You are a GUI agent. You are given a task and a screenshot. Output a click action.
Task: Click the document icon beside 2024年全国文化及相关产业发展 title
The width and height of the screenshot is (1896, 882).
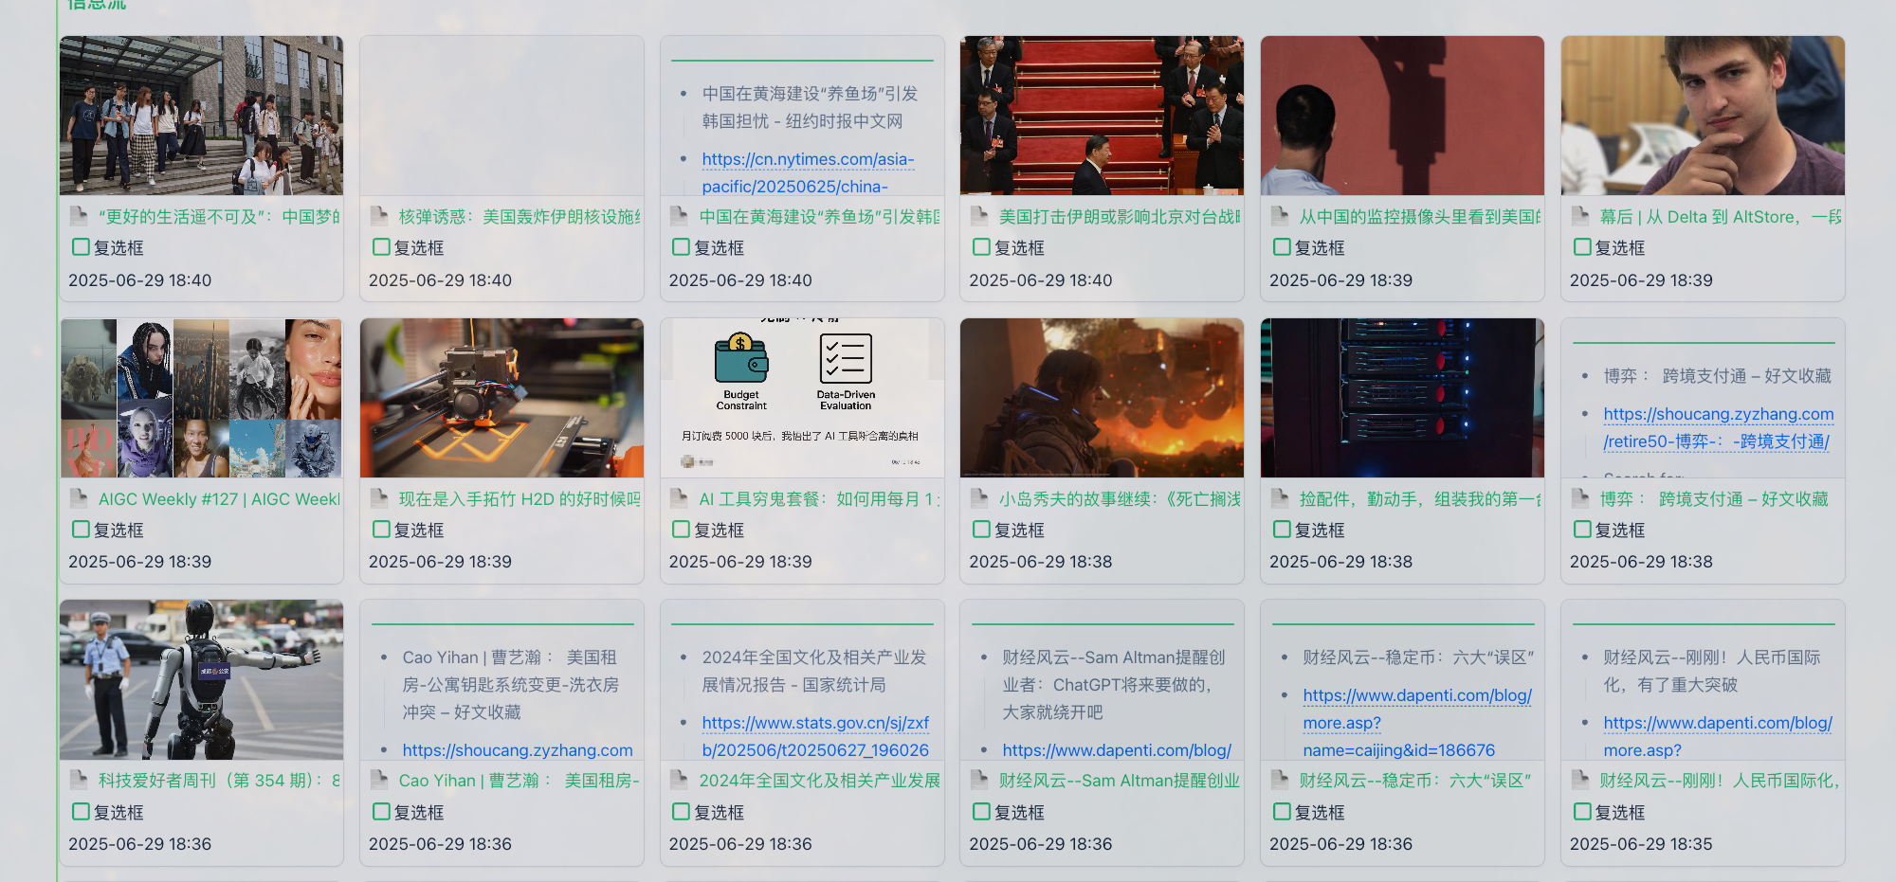(x=680, y=780)
